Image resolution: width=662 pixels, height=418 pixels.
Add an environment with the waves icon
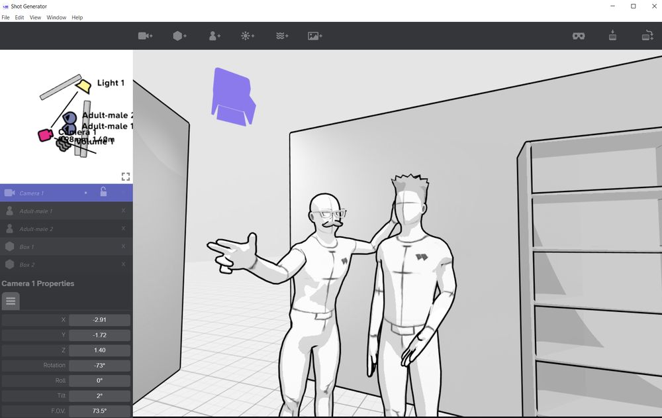[x=281, y=36]
